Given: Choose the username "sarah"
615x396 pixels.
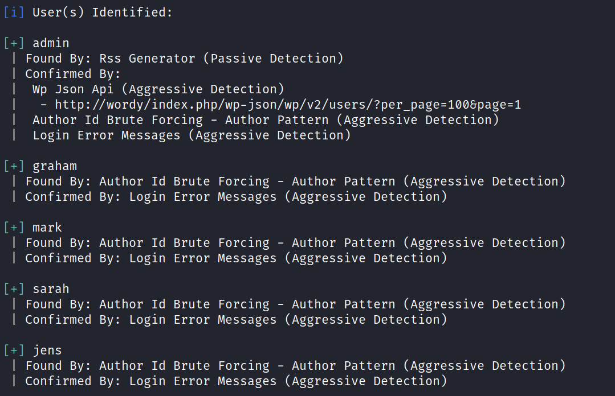Looking at the screenshot, I should point(51,288).
